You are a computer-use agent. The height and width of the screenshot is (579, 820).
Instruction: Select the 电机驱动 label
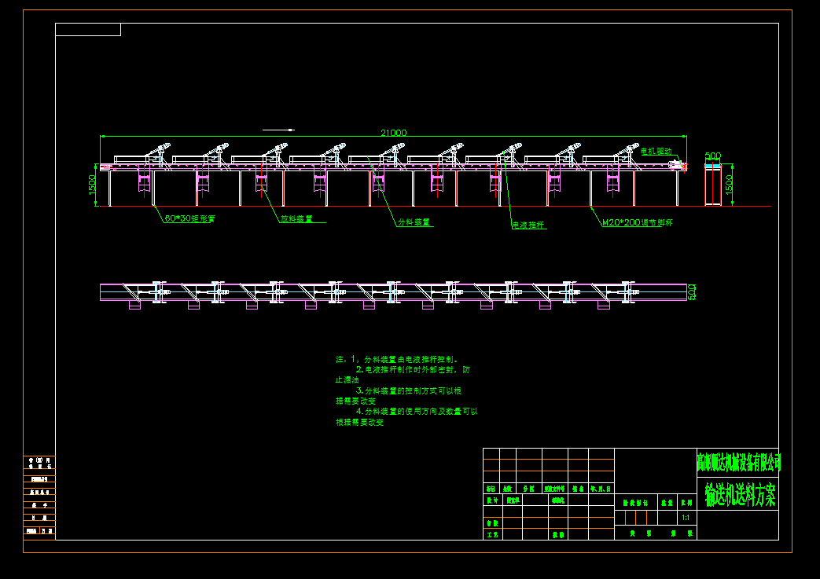click(x=656, y=151)
